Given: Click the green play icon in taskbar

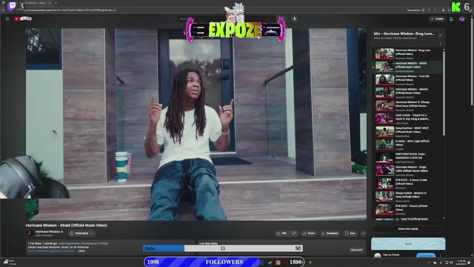Looking at the screenshot, I should [311, 263].
